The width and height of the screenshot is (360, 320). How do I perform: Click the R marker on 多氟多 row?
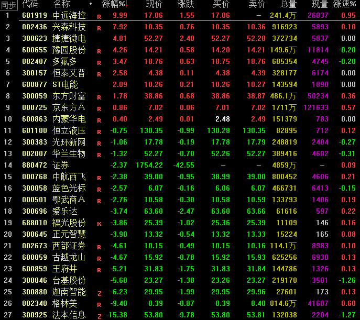click(x=99, y=63)
